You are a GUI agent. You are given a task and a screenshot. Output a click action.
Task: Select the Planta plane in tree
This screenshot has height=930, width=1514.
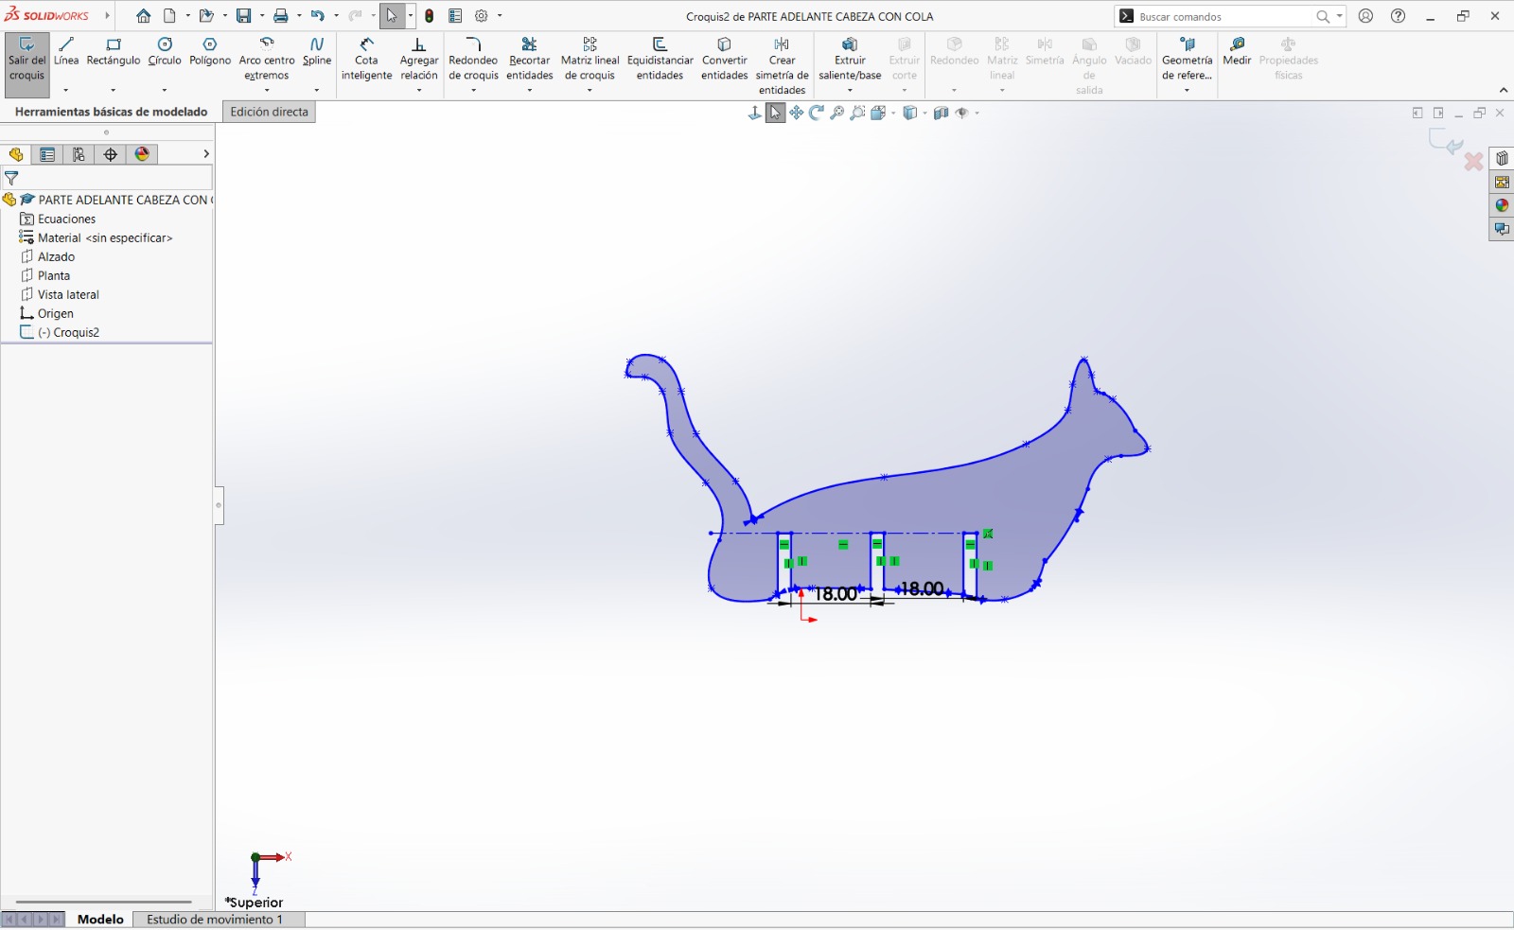(x=54, y=275)
